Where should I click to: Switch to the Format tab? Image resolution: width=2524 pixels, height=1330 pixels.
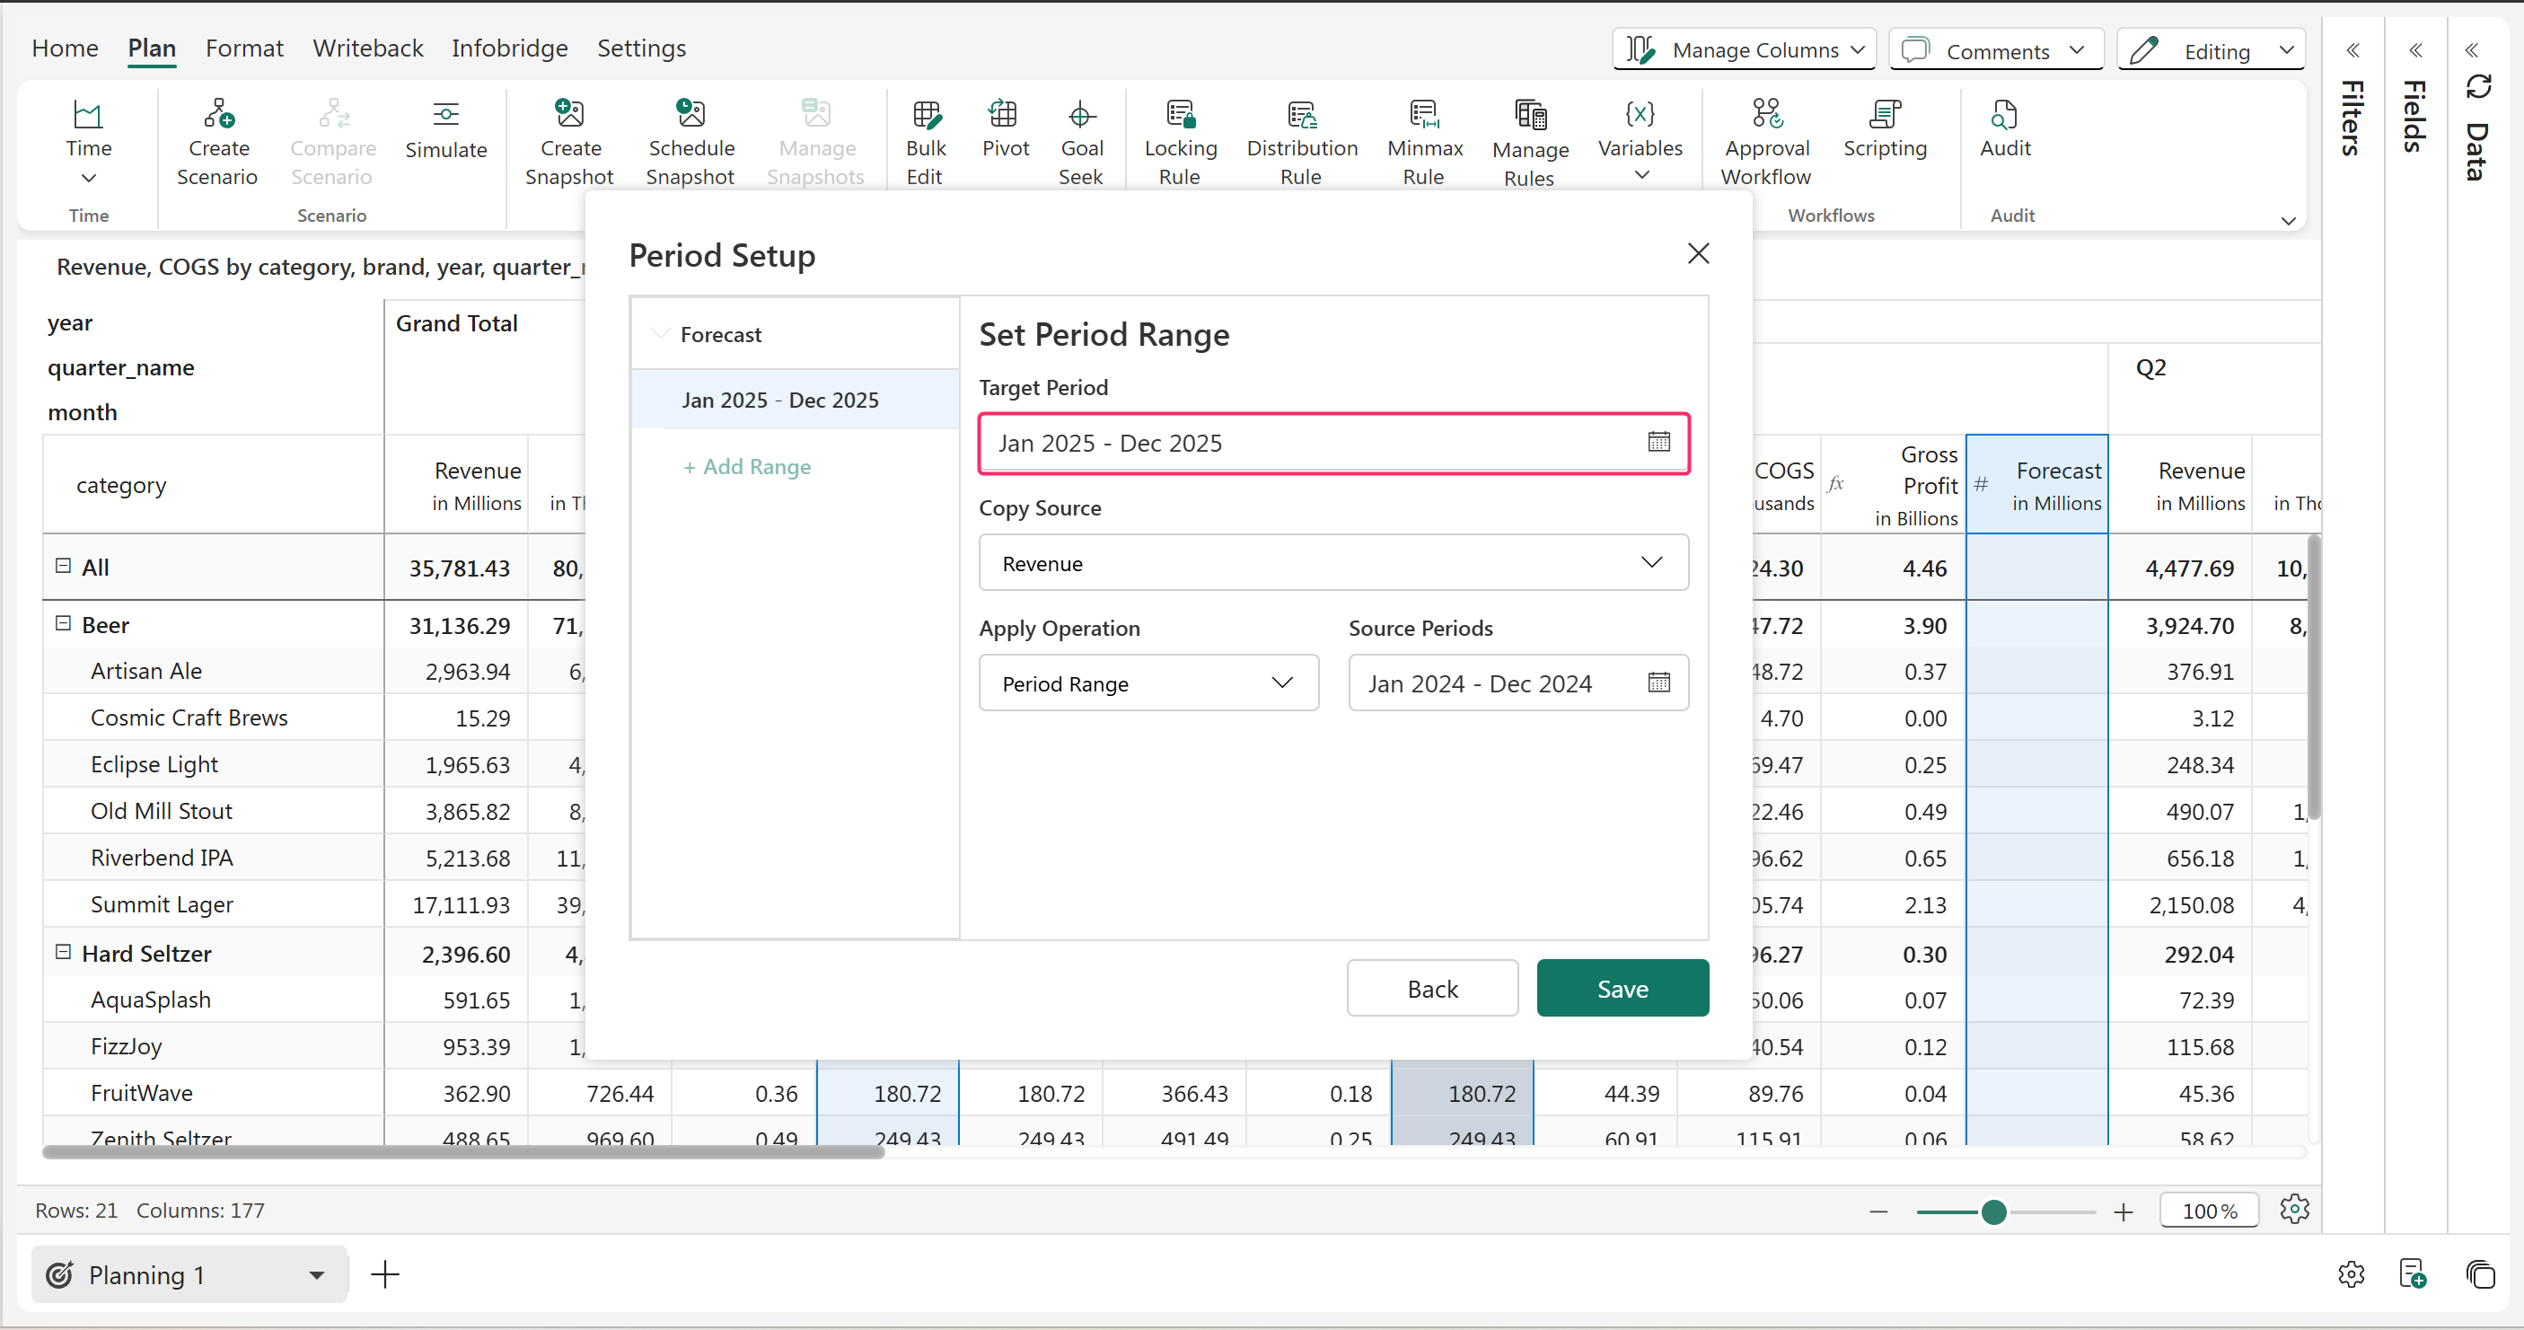click(244, 48)
